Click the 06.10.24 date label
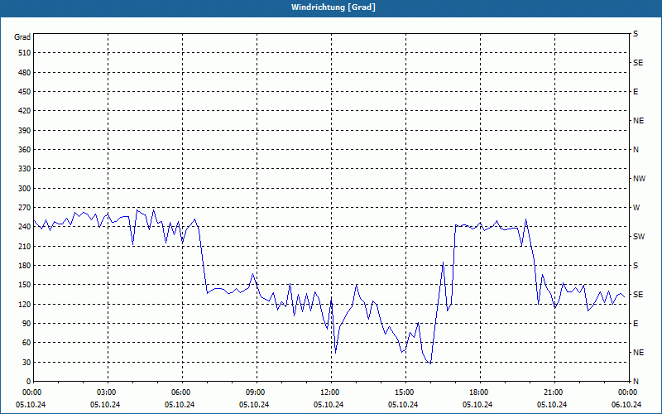662x414 pixels. (626, 405)
